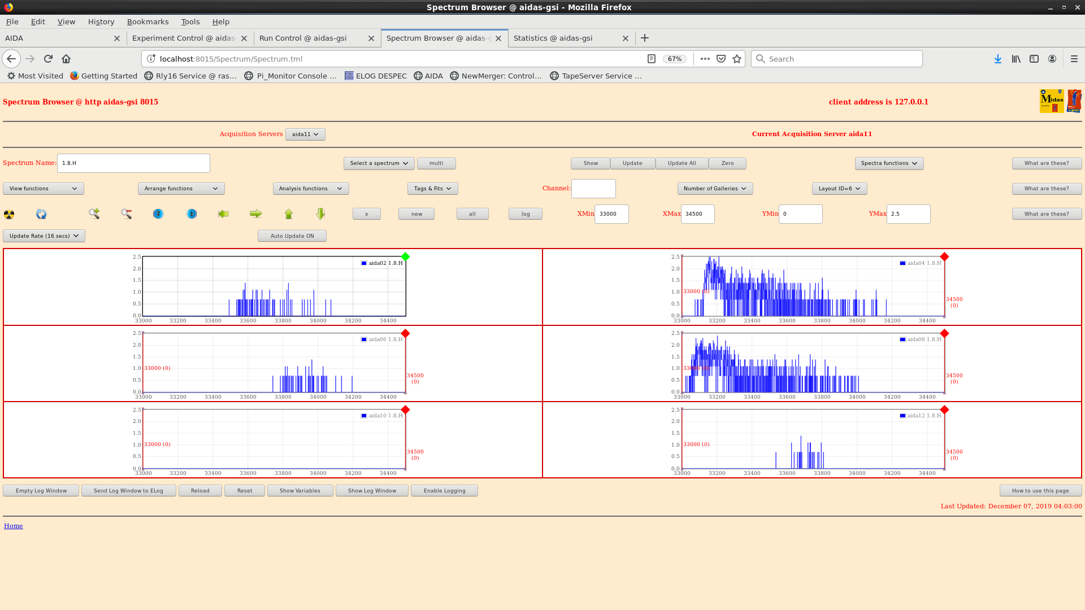Click the multi button
This screenshot has width=1085, height=610.
pyautogui.click(x=436, y=163)
